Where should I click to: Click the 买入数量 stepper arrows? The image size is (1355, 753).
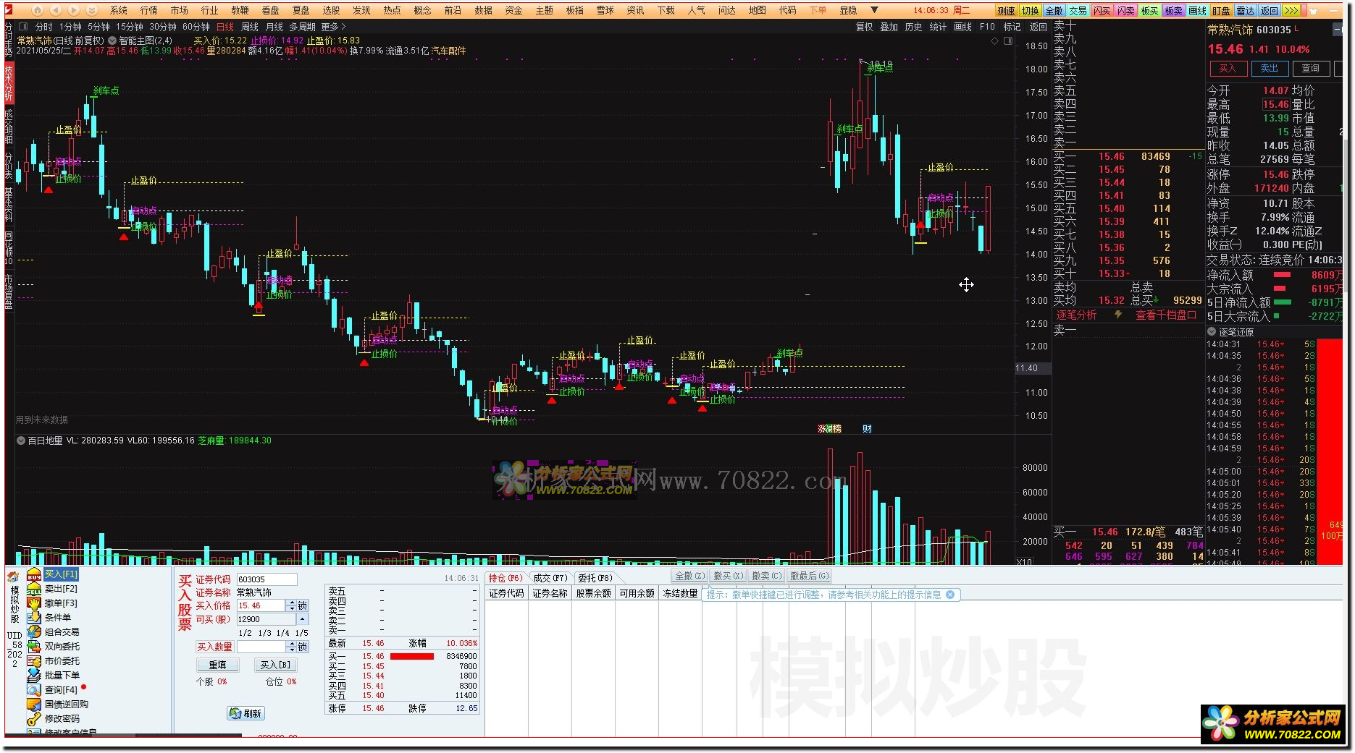[x=292, y=647]
